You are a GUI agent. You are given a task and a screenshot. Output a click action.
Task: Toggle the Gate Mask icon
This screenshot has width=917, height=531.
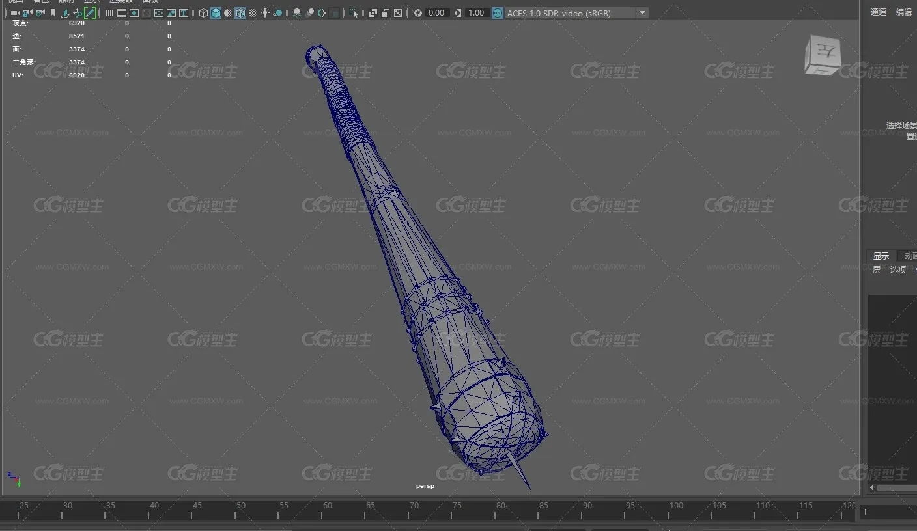point(147,13)
